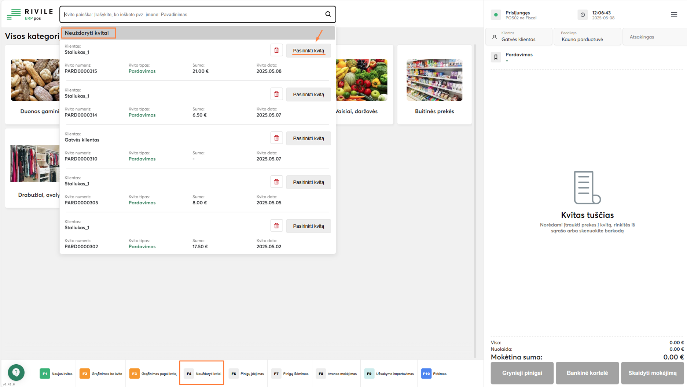687x387 pixels.
Task: Open the Klientas Gatvės klientas selector
Action: coord(518,37)
